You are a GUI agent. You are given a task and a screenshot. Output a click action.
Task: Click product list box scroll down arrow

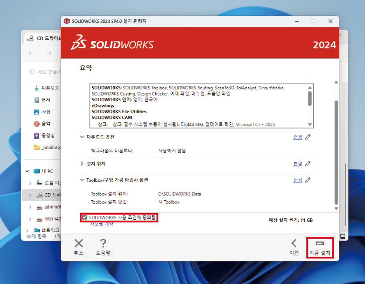click(x=310, y=125)
